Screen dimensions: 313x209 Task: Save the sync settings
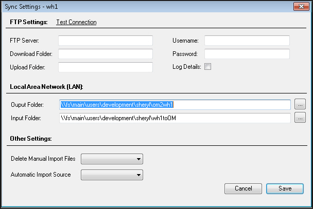pos(285,188)
